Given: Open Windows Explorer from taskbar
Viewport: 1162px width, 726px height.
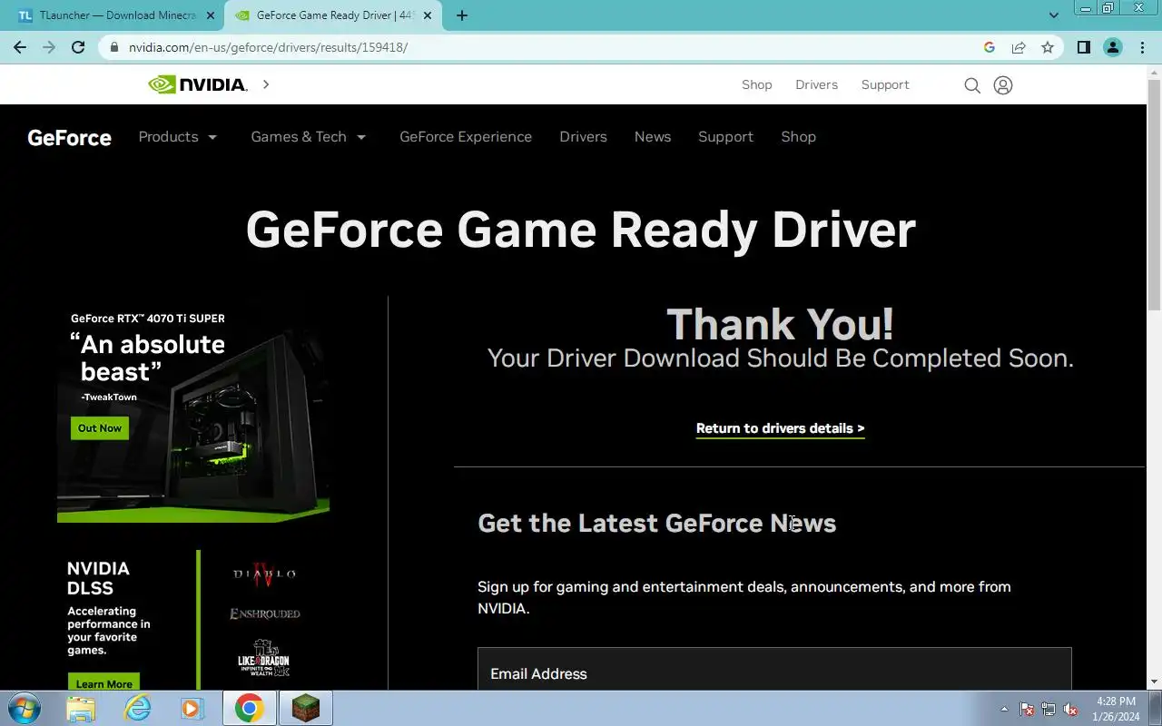Looking at the screenshot, I should [81, 708].
